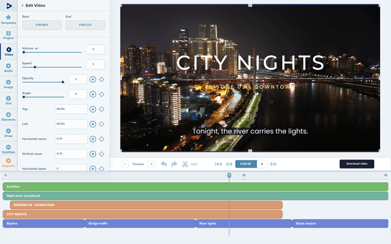Select the River lights video clip
The height and width of the screenshot is (244, 391).
pos(244,223)
